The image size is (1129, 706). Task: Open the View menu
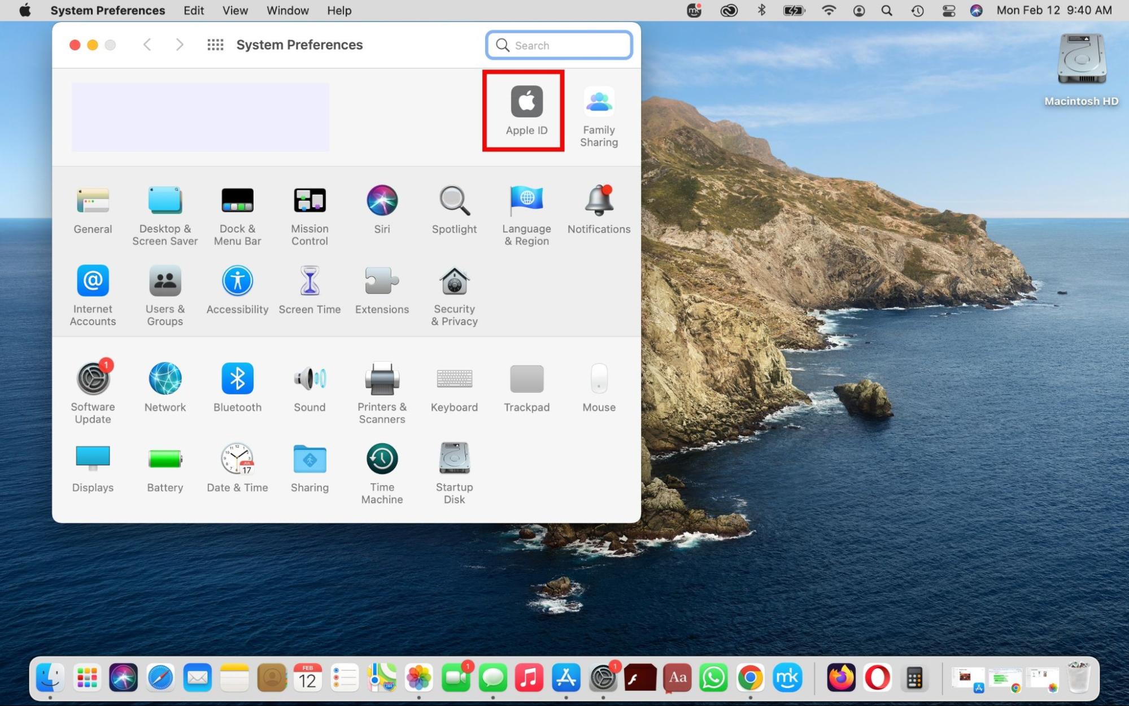(235, 10)
